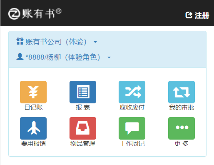Click the 日记账 label
Viewport: 214px width, 165px height.
pos(33,107)
